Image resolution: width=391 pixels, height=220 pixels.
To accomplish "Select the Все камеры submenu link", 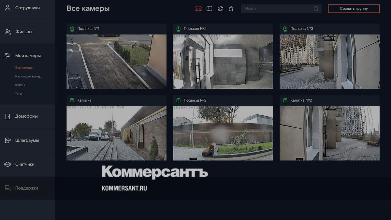I will click(x=24, y=68).
